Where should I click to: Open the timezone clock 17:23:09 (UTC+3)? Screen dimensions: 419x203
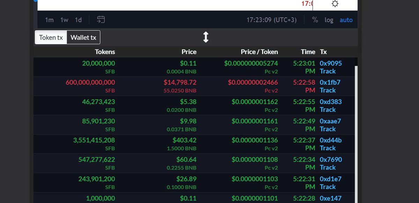point(271,20)
